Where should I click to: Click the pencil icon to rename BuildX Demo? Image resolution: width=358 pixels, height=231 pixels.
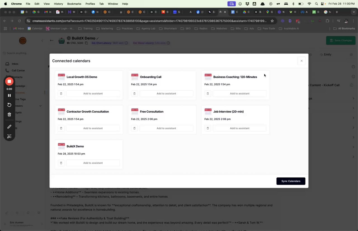tap(97, 38)
